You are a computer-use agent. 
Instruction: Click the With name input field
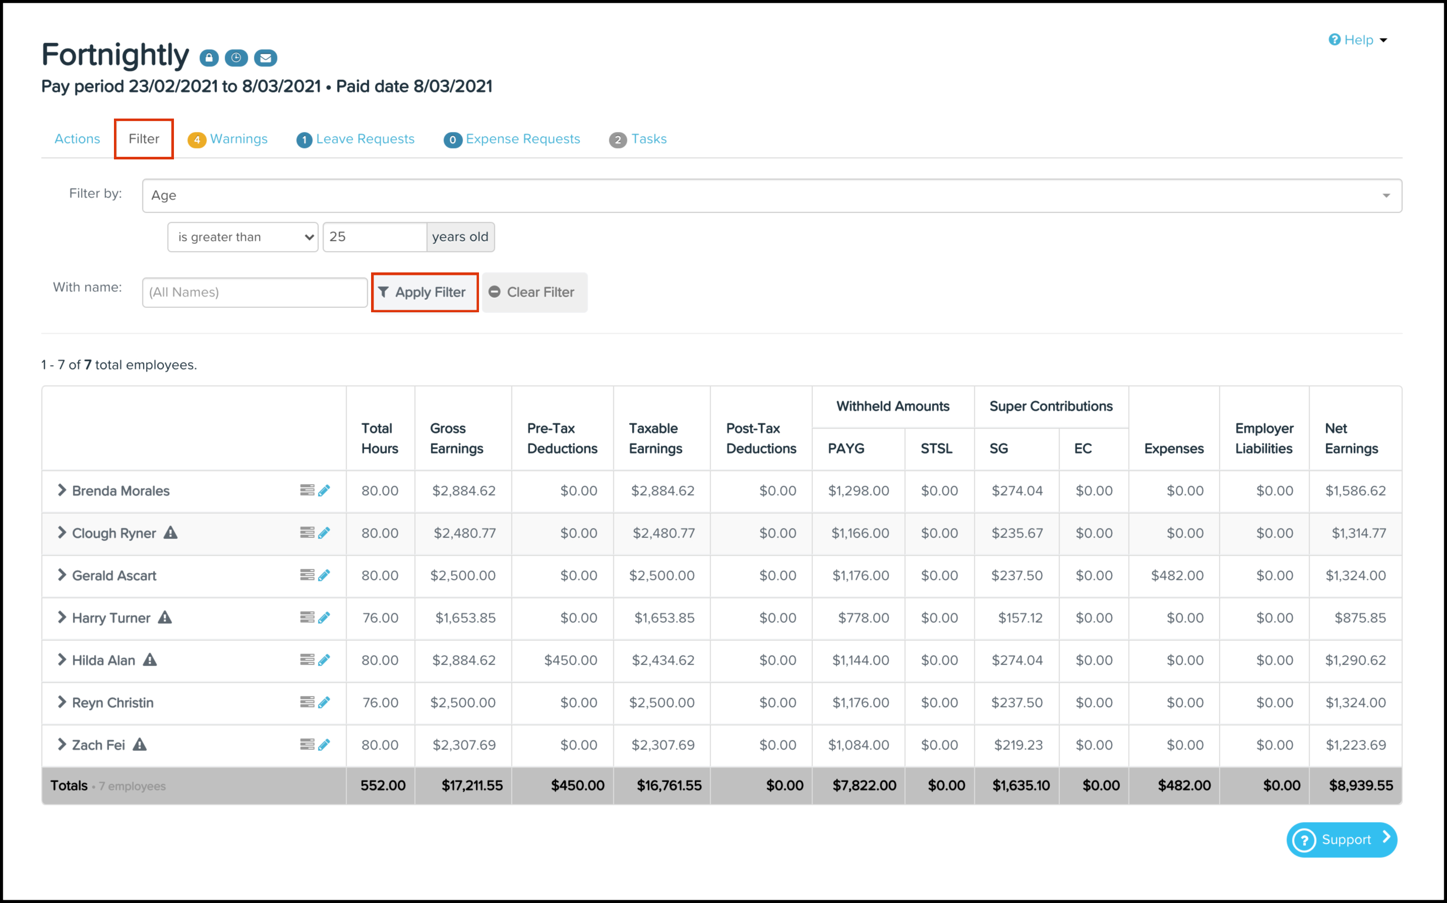[x=254, y=292]
